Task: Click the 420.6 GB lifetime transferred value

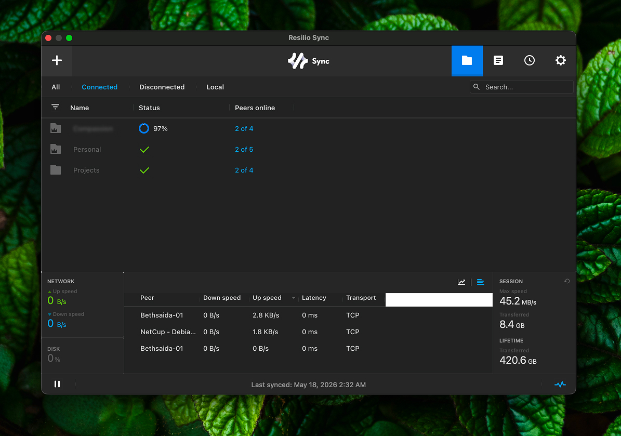Action: click(518, 360)
